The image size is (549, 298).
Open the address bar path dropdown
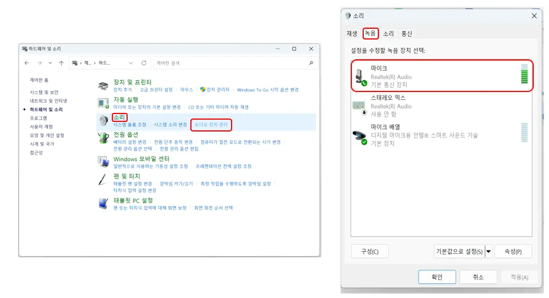(x=130, y=63)
